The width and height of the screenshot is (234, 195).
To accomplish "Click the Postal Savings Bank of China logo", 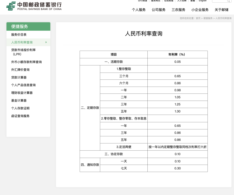I will [34, 6].
